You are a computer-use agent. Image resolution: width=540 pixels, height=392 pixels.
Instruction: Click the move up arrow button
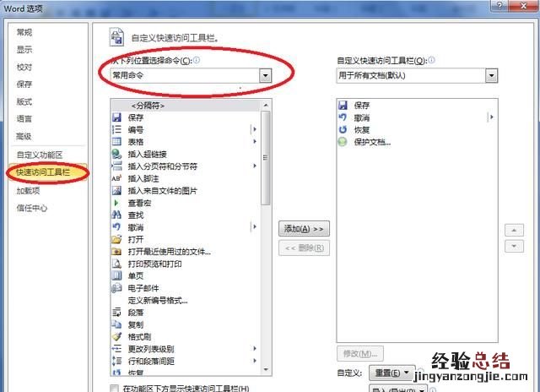pyautogui.click(x=514, y=230)
